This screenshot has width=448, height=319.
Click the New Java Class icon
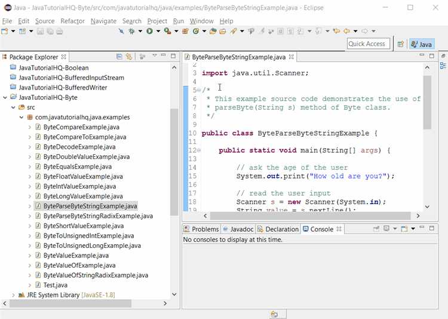tap(196, 31)
